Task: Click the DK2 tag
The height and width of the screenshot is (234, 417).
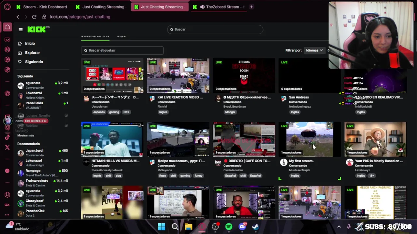Action: 126,112
